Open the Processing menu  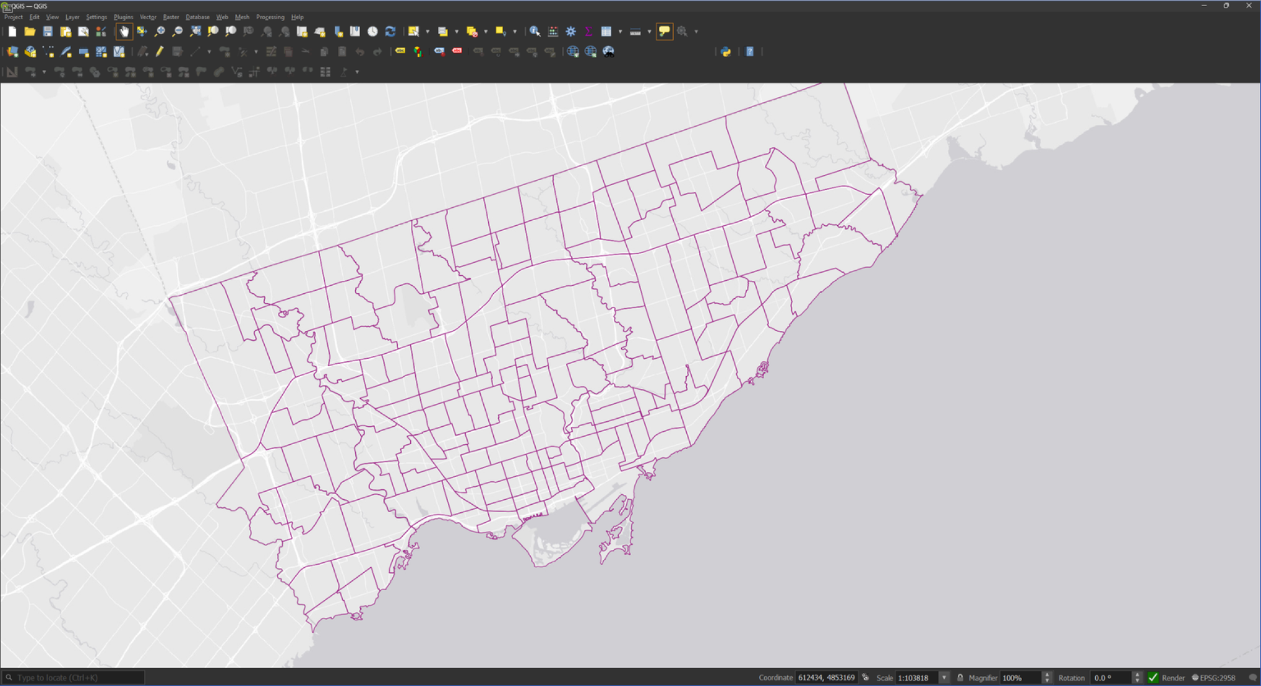tap(270, 17)
